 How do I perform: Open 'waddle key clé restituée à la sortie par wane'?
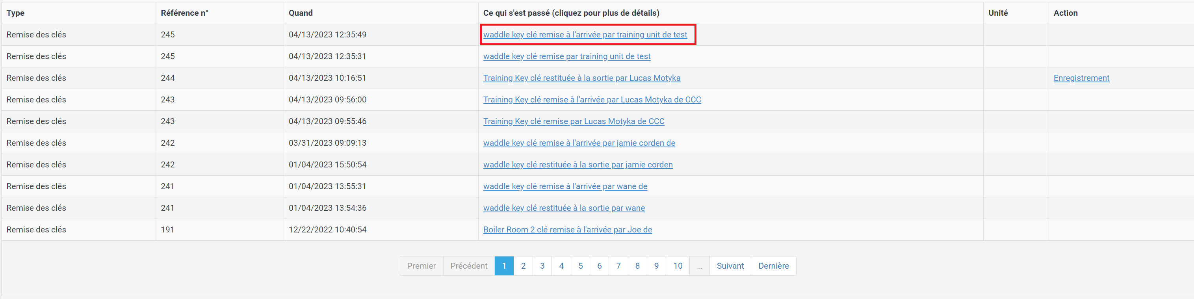[x=564, y=208]
